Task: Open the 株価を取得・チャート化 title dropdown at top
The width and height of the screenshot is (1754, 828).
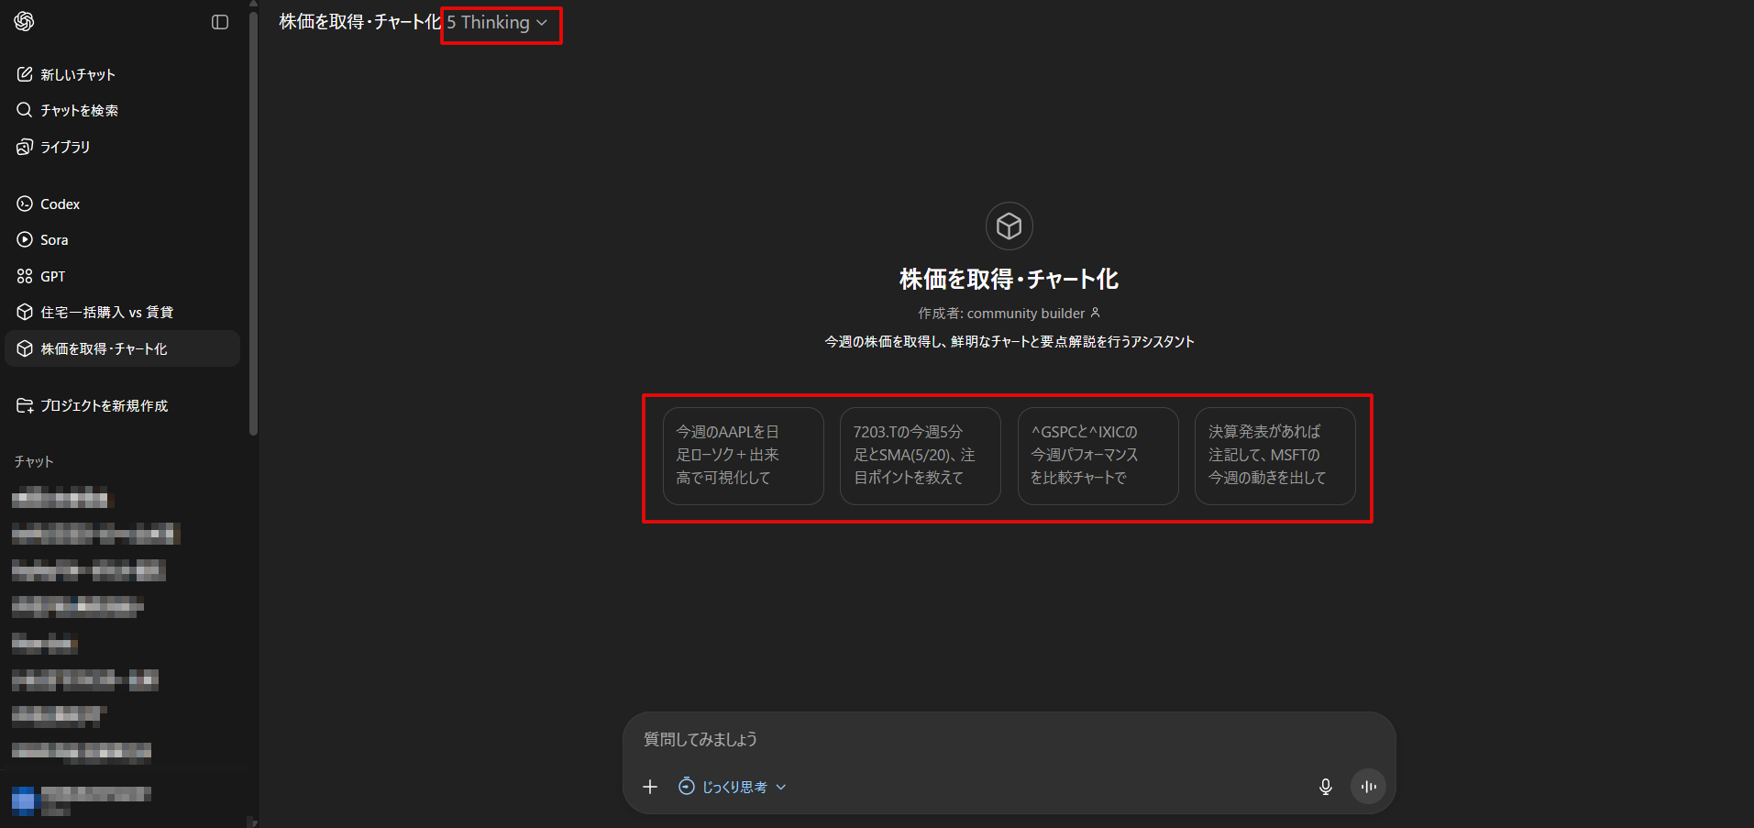Action: 359,23
